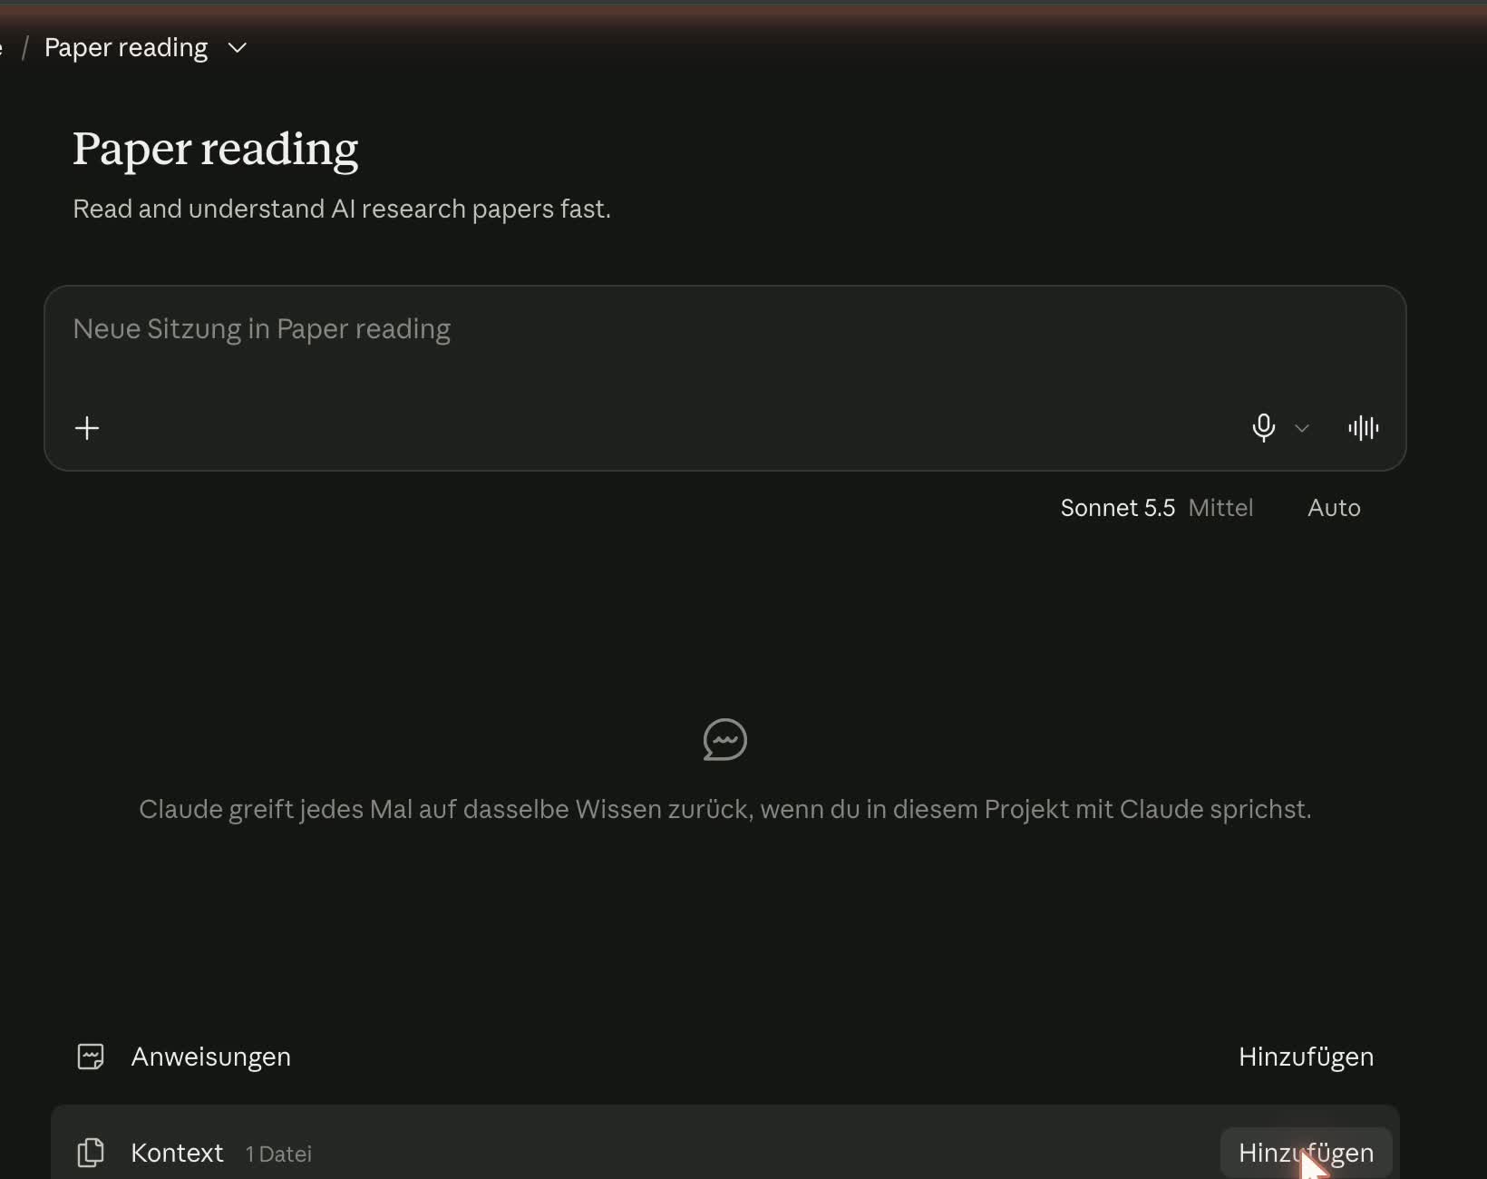Screen dimensions: 1487x1179
Task: Open the Sonnet 5.5 model selector
Action: 1117,508
